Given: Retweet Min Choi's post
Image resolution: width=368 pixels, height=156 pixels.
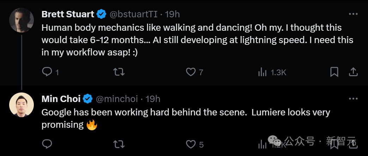Looking at the screenshot, I should click(x=119, y=144).
